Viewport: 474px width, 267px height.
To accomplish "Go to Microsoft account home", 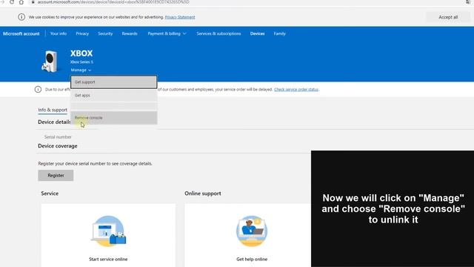I will (21, 33).
